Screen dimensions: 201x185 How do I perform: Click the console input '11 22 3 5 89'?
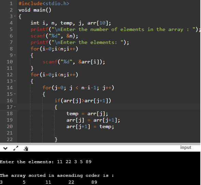pos(74,162)
